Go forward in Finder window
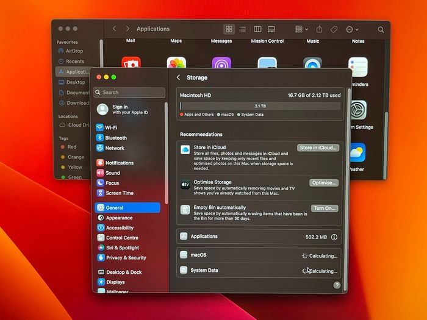The height and width of the screenshot is (320, 427). [x=127, y=29]
